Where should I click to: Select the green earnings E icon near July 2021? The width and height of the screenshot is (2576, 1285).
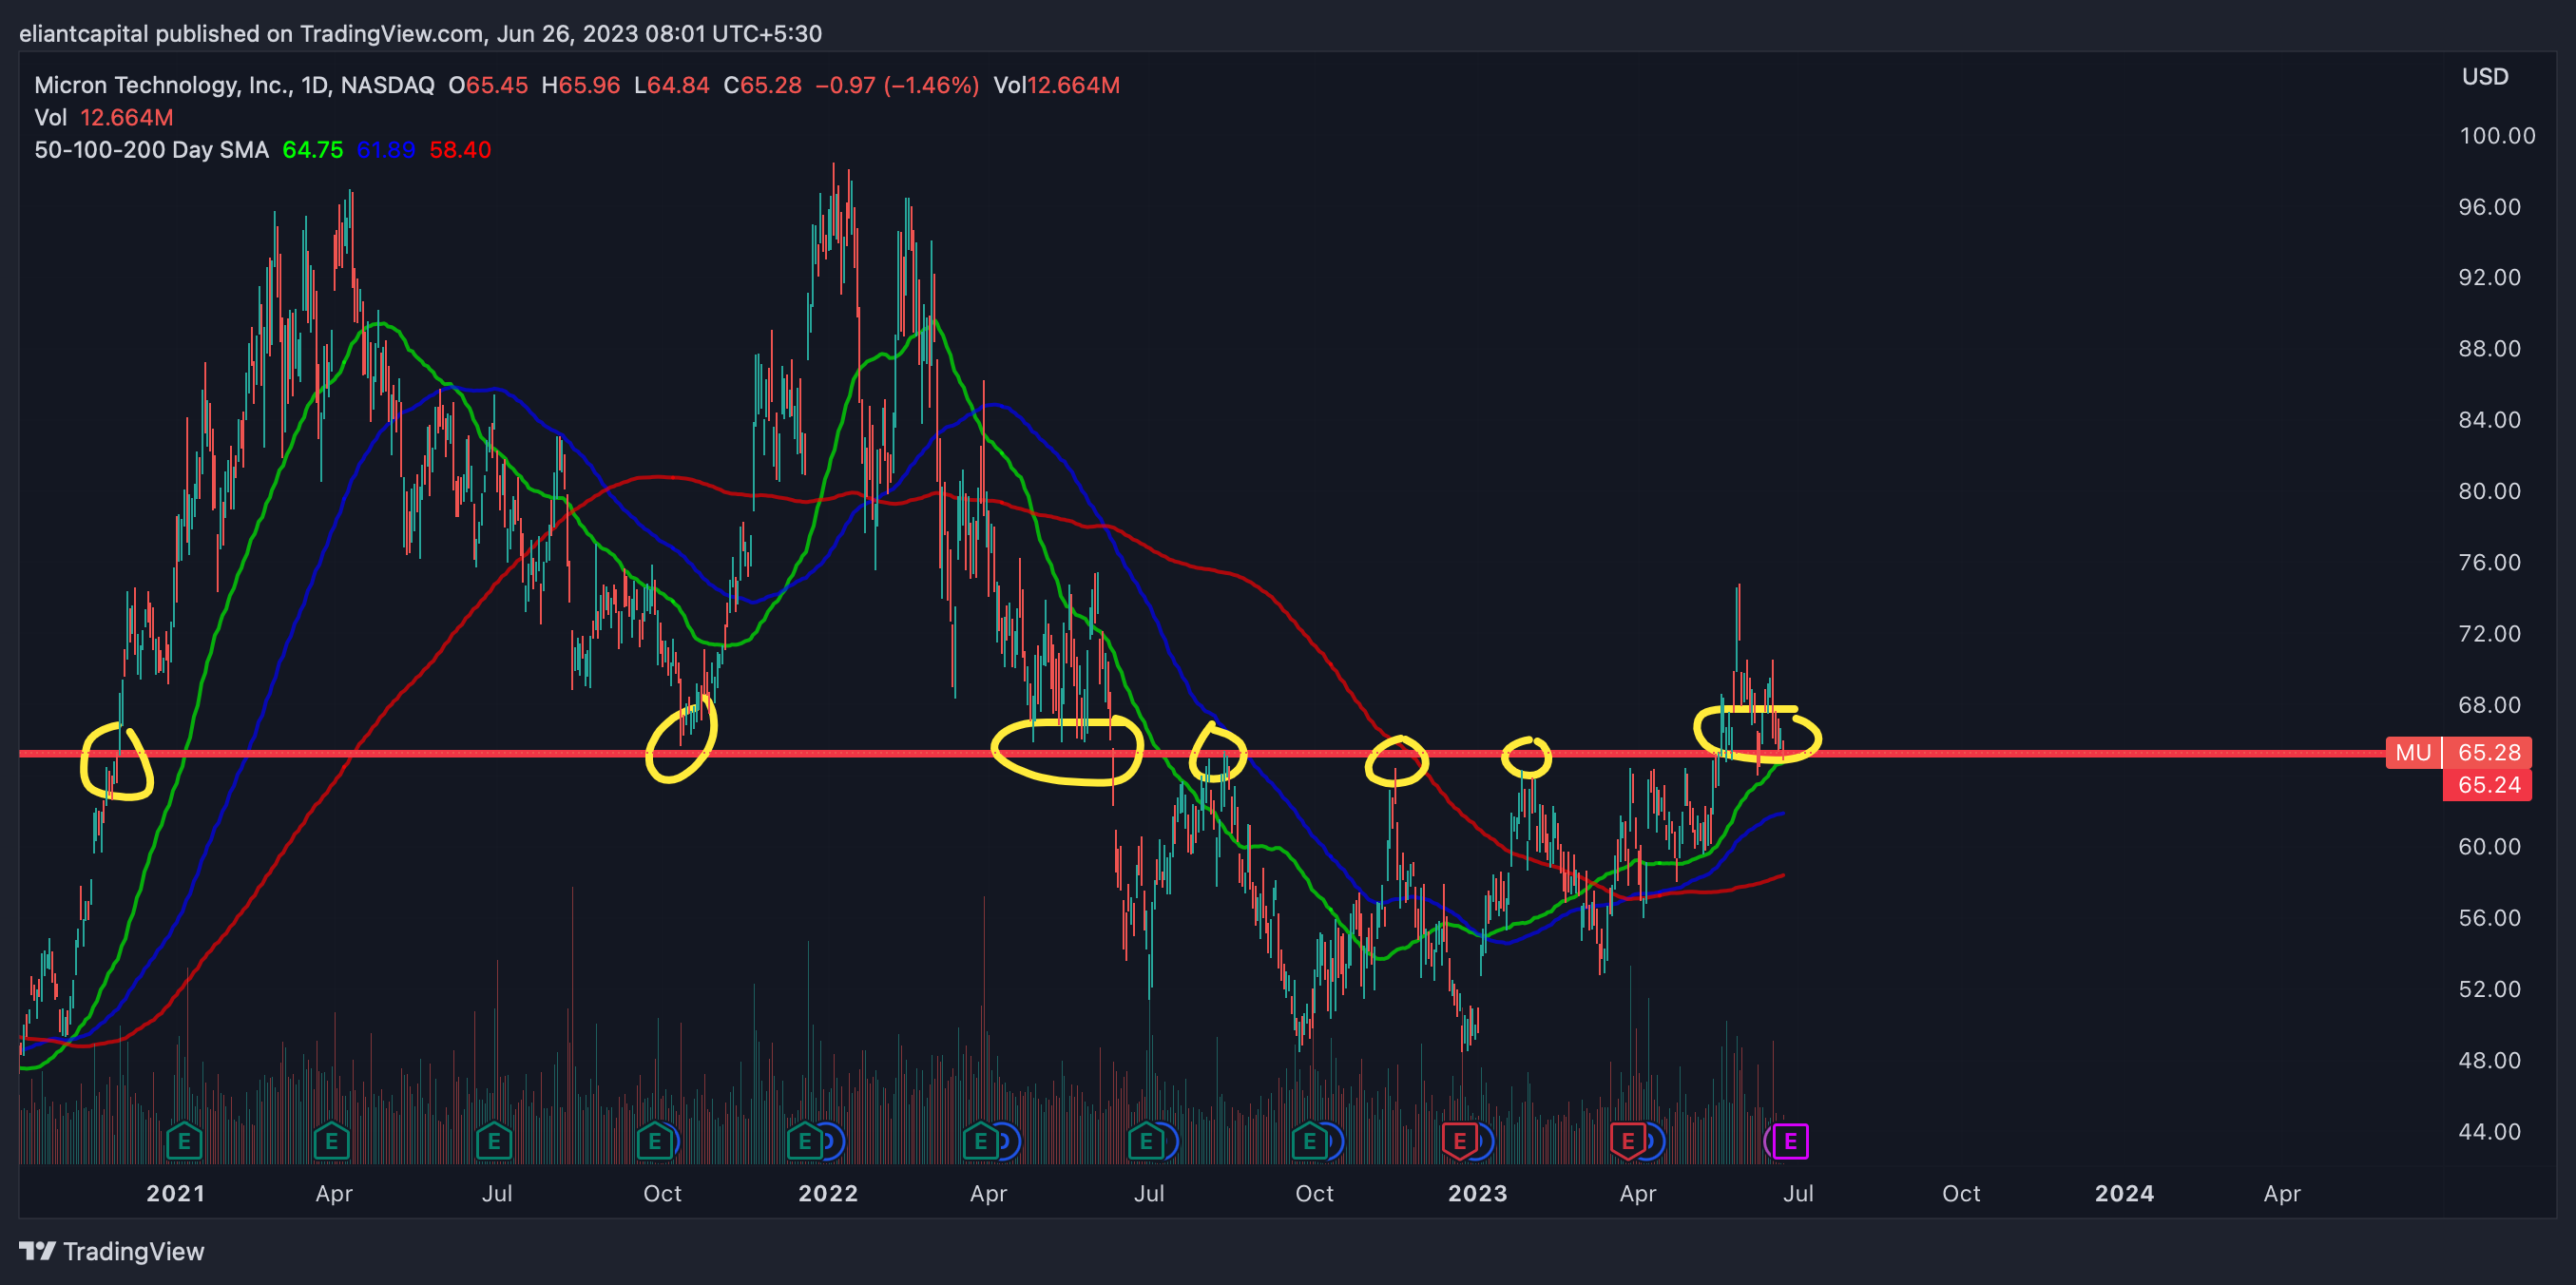pos(494,1141)
